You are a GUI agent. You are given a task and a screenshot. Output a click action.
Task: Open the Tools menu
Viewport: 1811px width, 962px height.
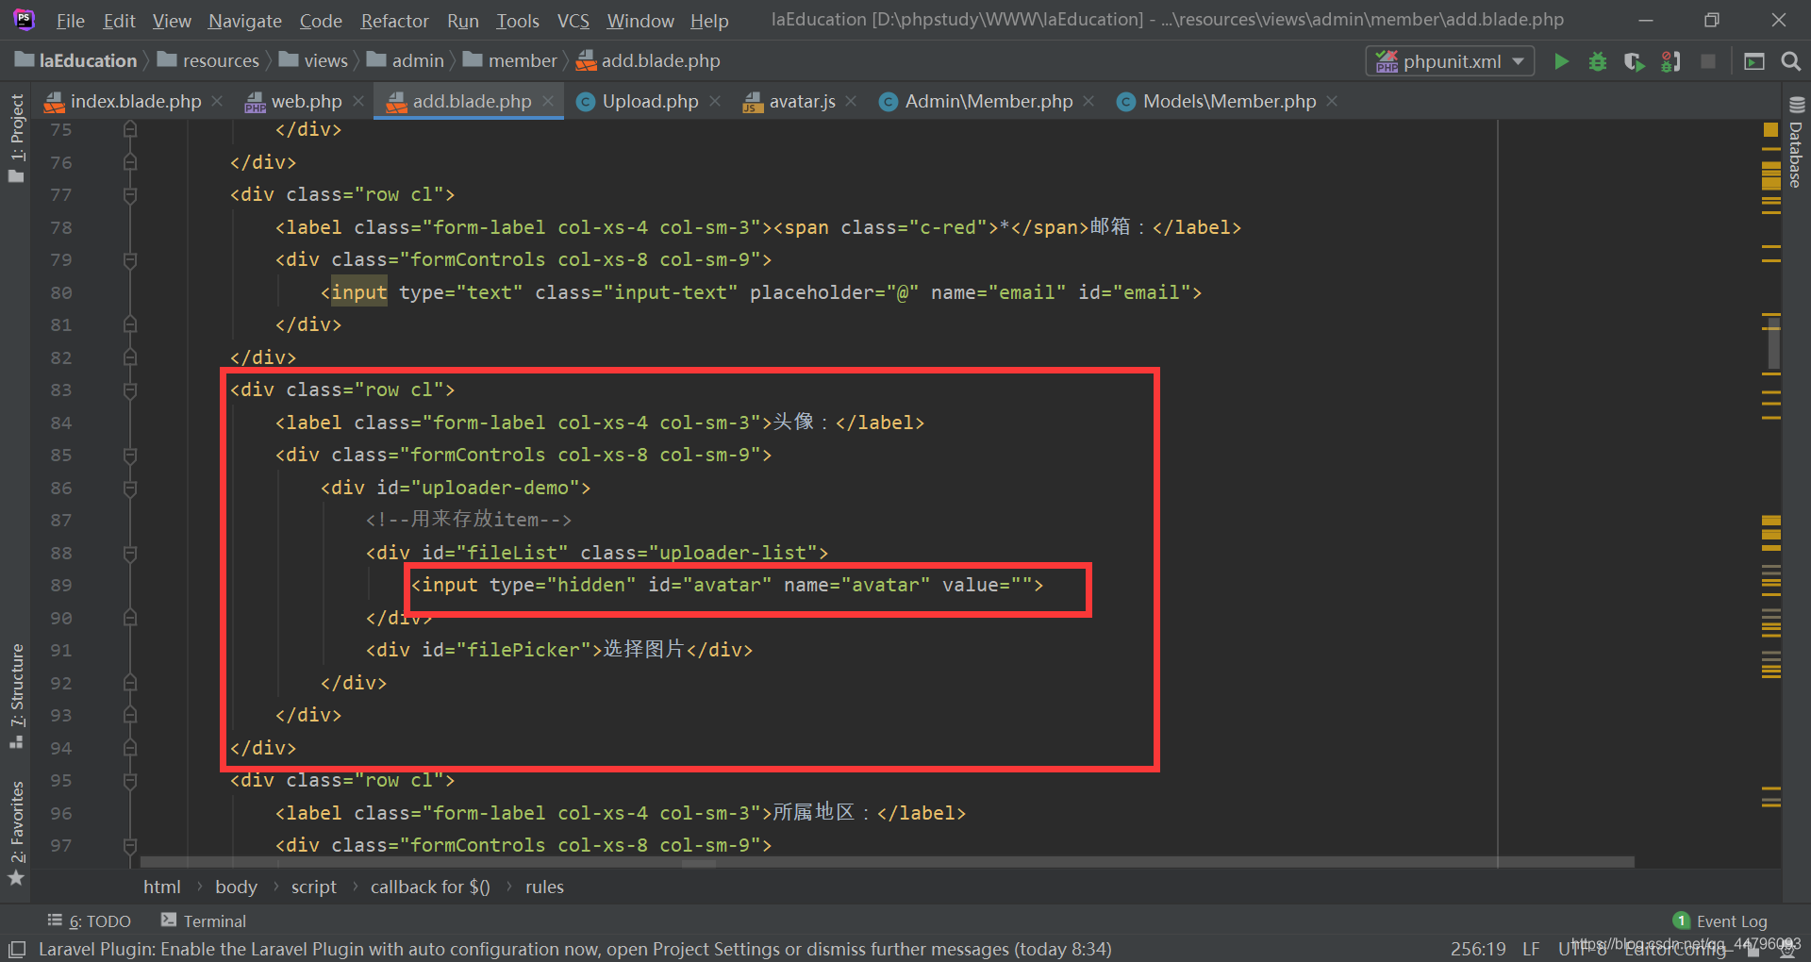tap(518, 21)
